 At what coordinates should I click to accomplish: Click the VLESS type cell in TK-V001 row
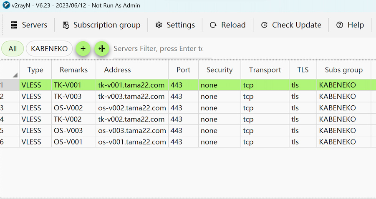[35, 85]
